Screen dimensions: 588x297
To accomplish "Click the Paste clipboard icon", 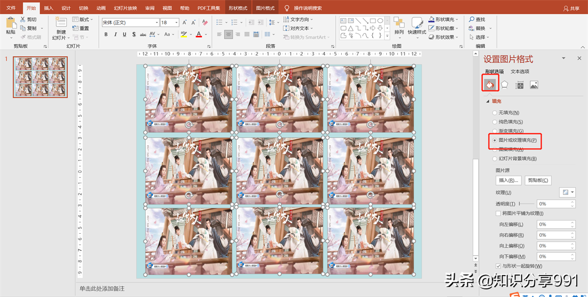I will (11, 23).
